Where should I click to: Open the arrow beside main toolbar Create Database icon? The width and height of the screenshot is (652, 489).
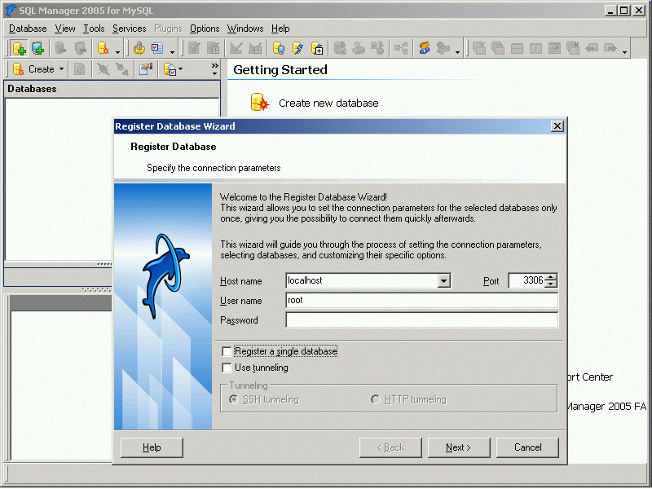click(x=117, y=52)
